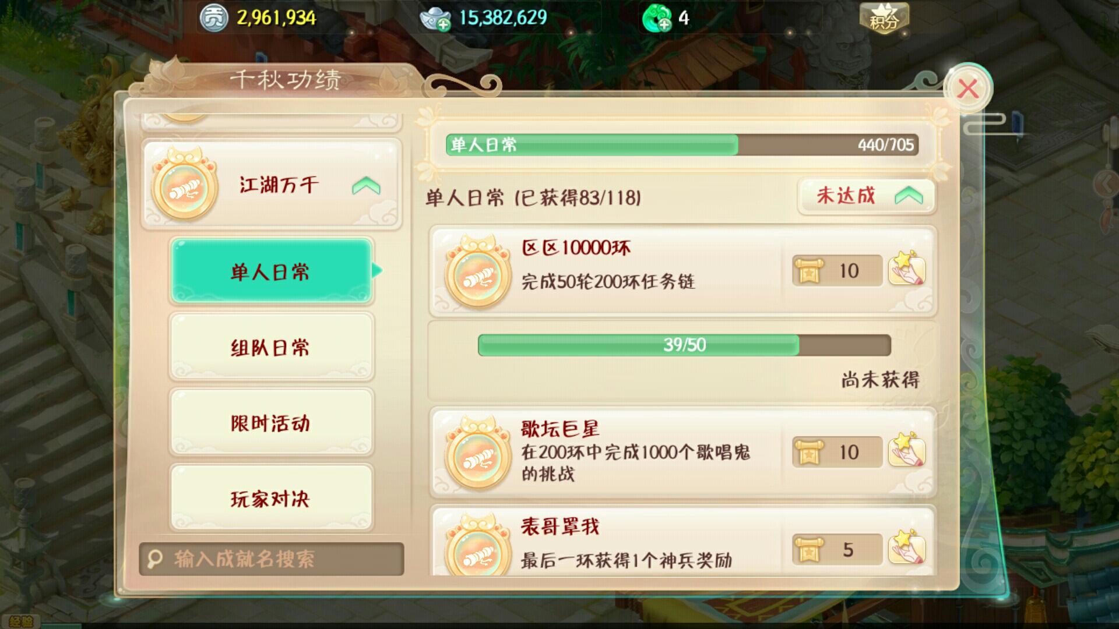This screenshot has width=1119, height=629.
Task: Tap the star hand icon for 区区10000环
Action: pyautogui.click(x=906, y=268)
